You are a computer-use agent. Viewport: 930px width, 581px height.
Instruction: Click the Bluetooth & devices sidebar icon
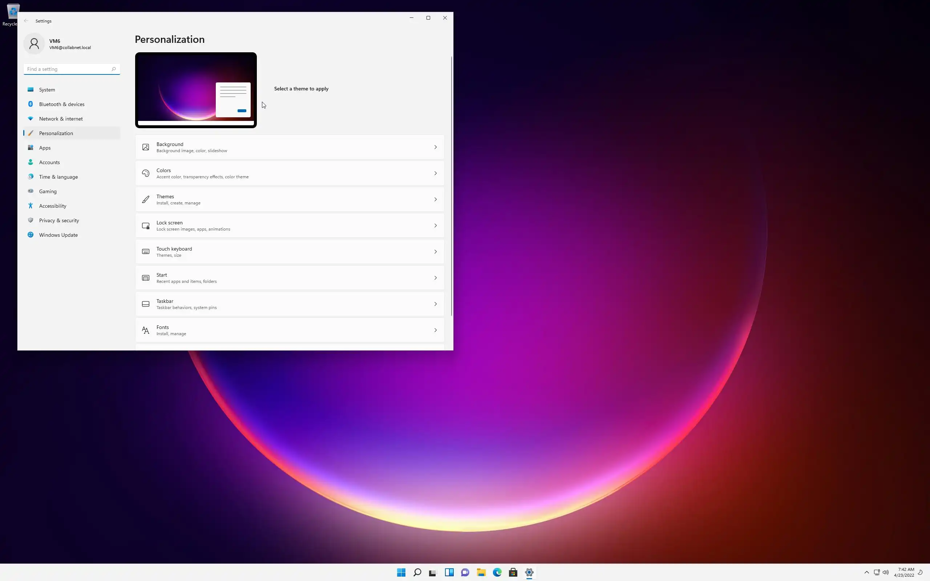pos(31,104)
